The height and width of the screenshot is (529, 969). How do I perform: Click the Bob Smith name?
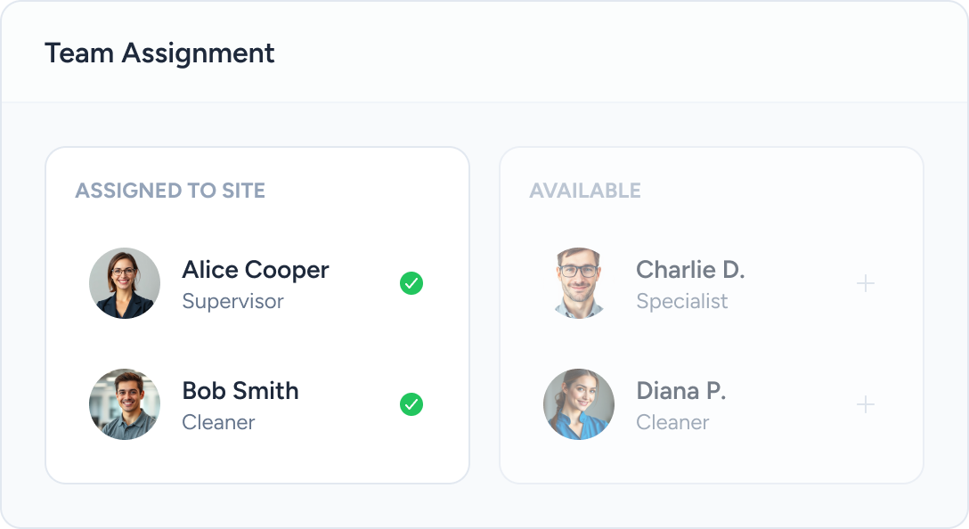(240, 391)
